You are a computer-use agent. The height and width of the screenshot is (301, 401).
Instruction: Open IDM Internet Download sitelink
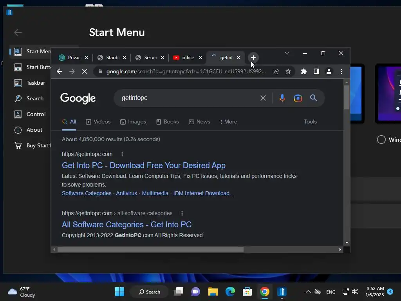(x=204, y=193)
